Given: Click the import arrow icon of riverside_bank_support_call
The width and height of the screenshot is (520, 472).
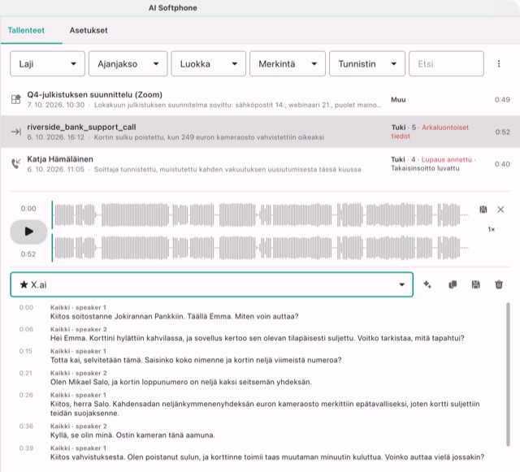Looking at the screenshot, I should click(16, 132).
